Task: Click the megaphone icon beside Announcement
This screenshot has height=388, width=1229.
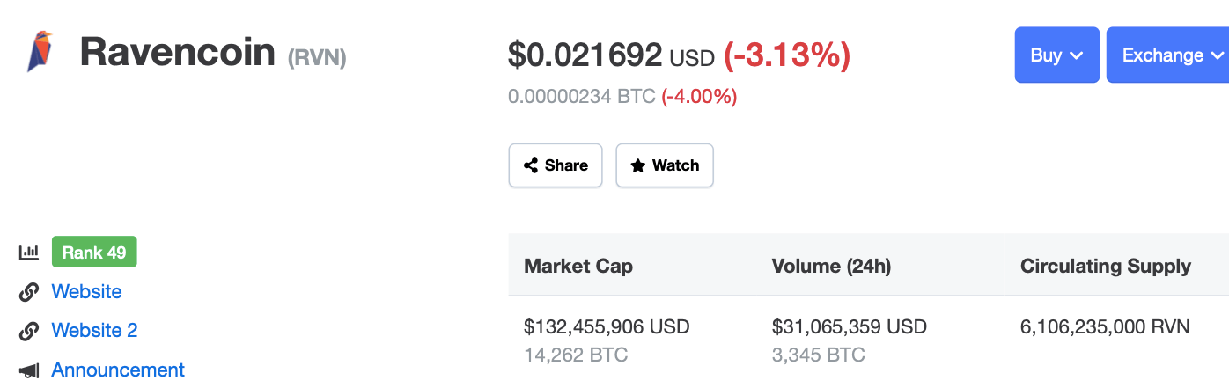Action: coord(29,370)
